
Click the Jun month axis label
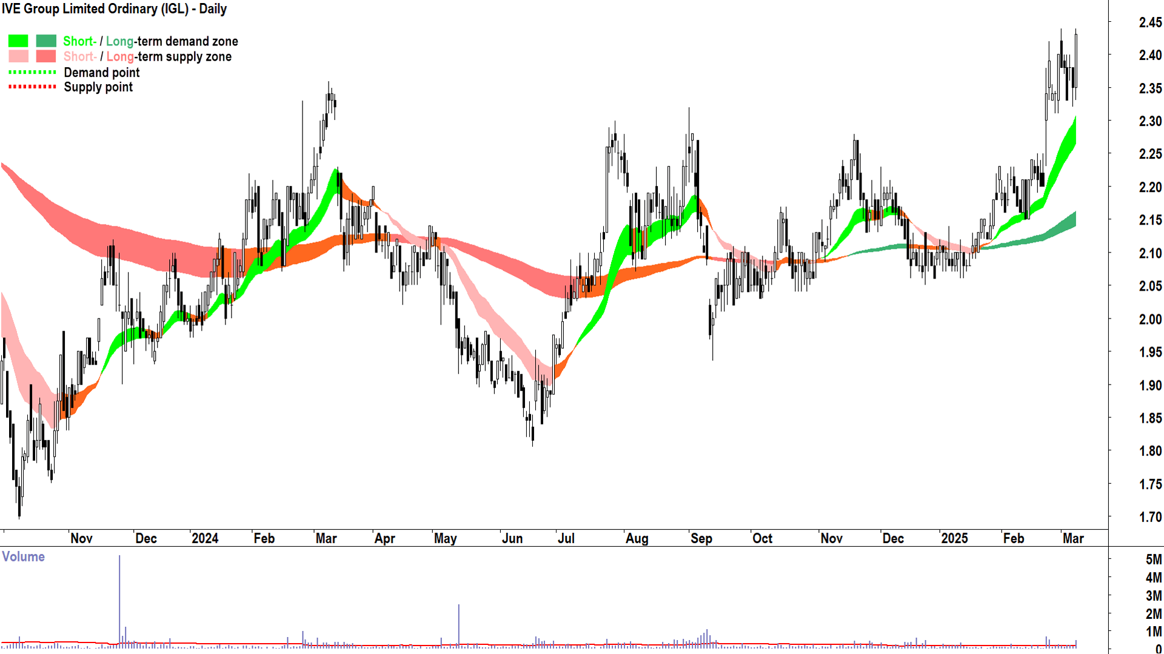coord(512,538)
